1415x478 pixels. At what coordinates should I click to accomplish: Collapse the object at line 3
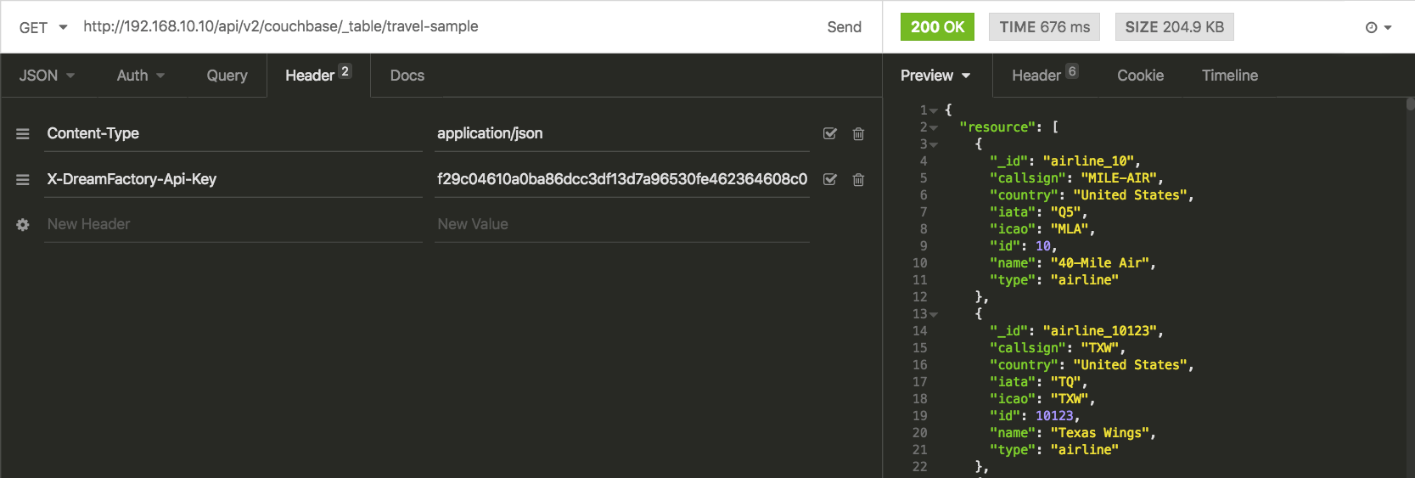(x=934, y=145)
